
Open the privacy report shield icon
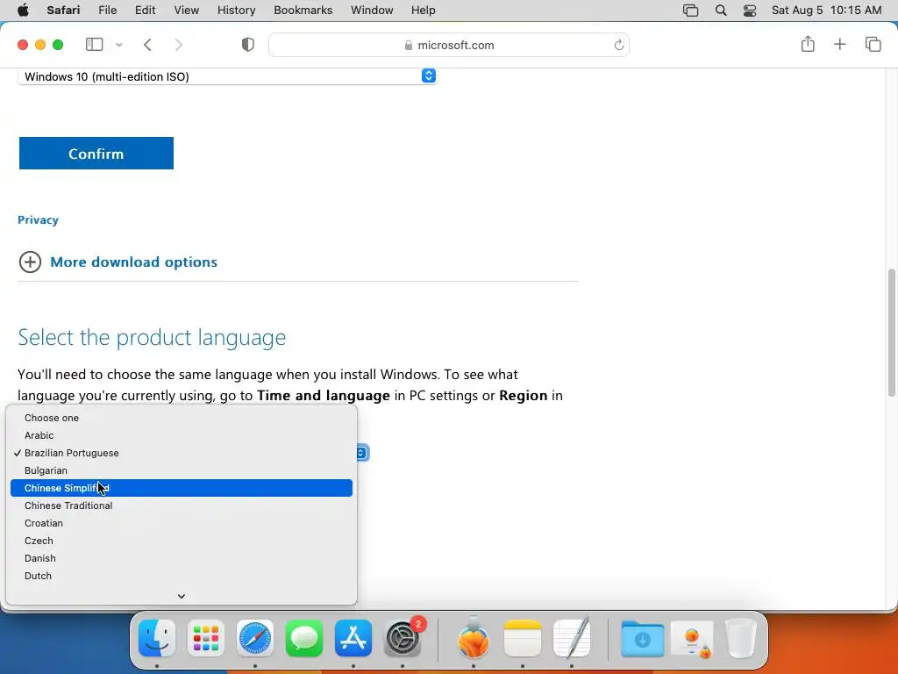248,45
